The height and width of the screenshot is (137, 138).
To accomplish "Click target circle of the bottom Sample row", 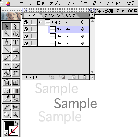I will point(83,43).
